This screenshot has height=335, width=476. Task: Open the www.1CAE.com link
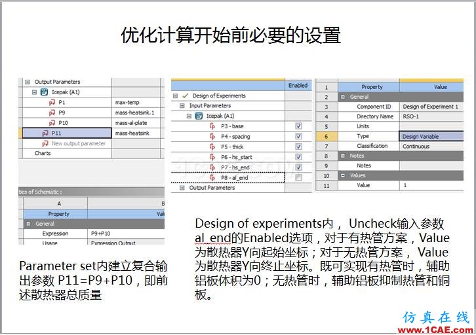[x=435, y=330]
